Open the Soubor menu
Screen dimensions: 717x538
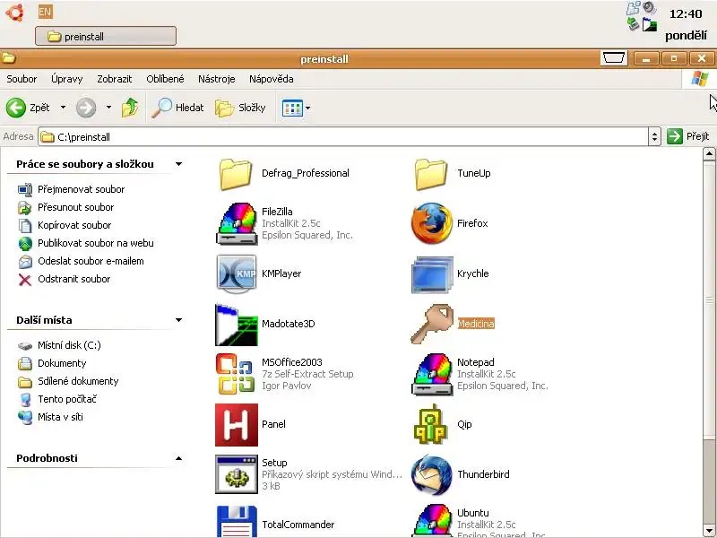(22, 79)
